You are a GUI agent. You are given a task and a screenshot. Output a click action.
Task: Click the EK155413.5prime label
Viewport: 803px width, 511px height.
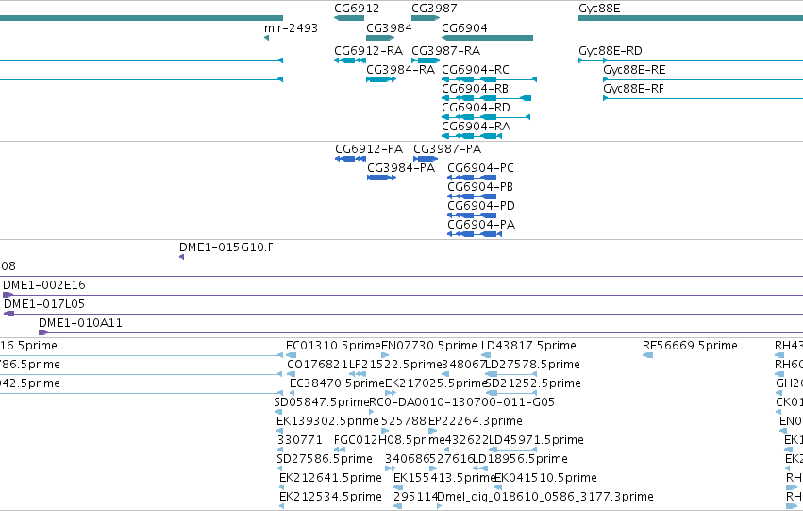coord(444,478)
